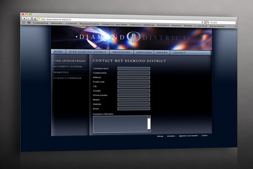Open the PRODUCTEN nav tab

pyautogui.click(x=121, y=52)
